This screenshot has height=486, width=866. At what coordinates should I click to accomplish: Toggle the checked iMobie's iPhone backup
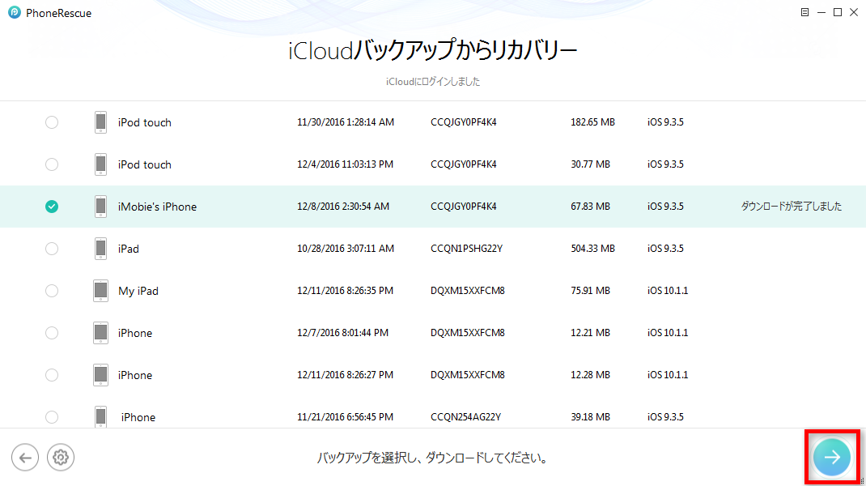tap(52, 207)
